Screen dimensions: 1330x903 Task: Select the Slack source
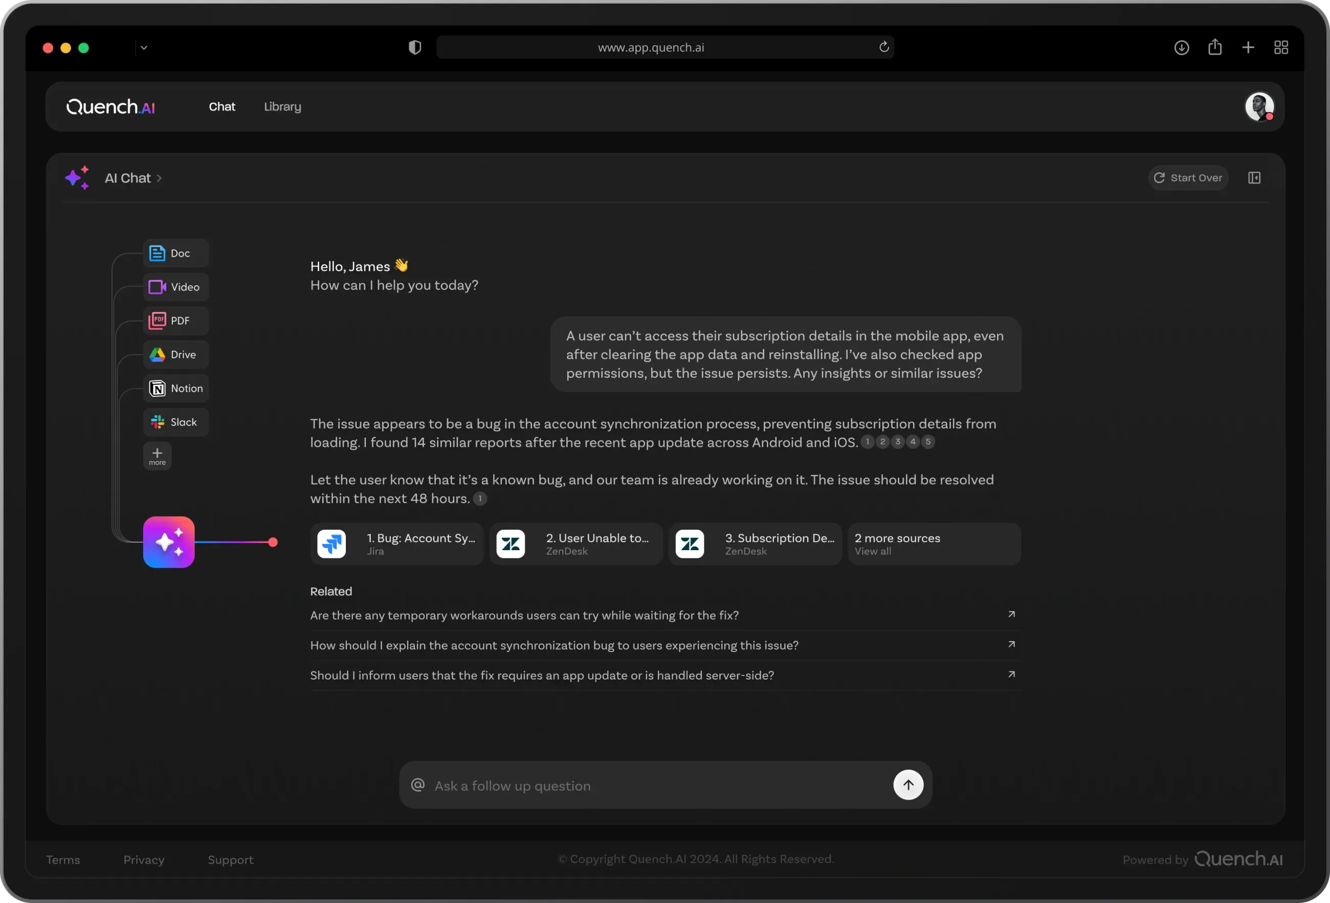pyautogui.click(x=175, y=422)
